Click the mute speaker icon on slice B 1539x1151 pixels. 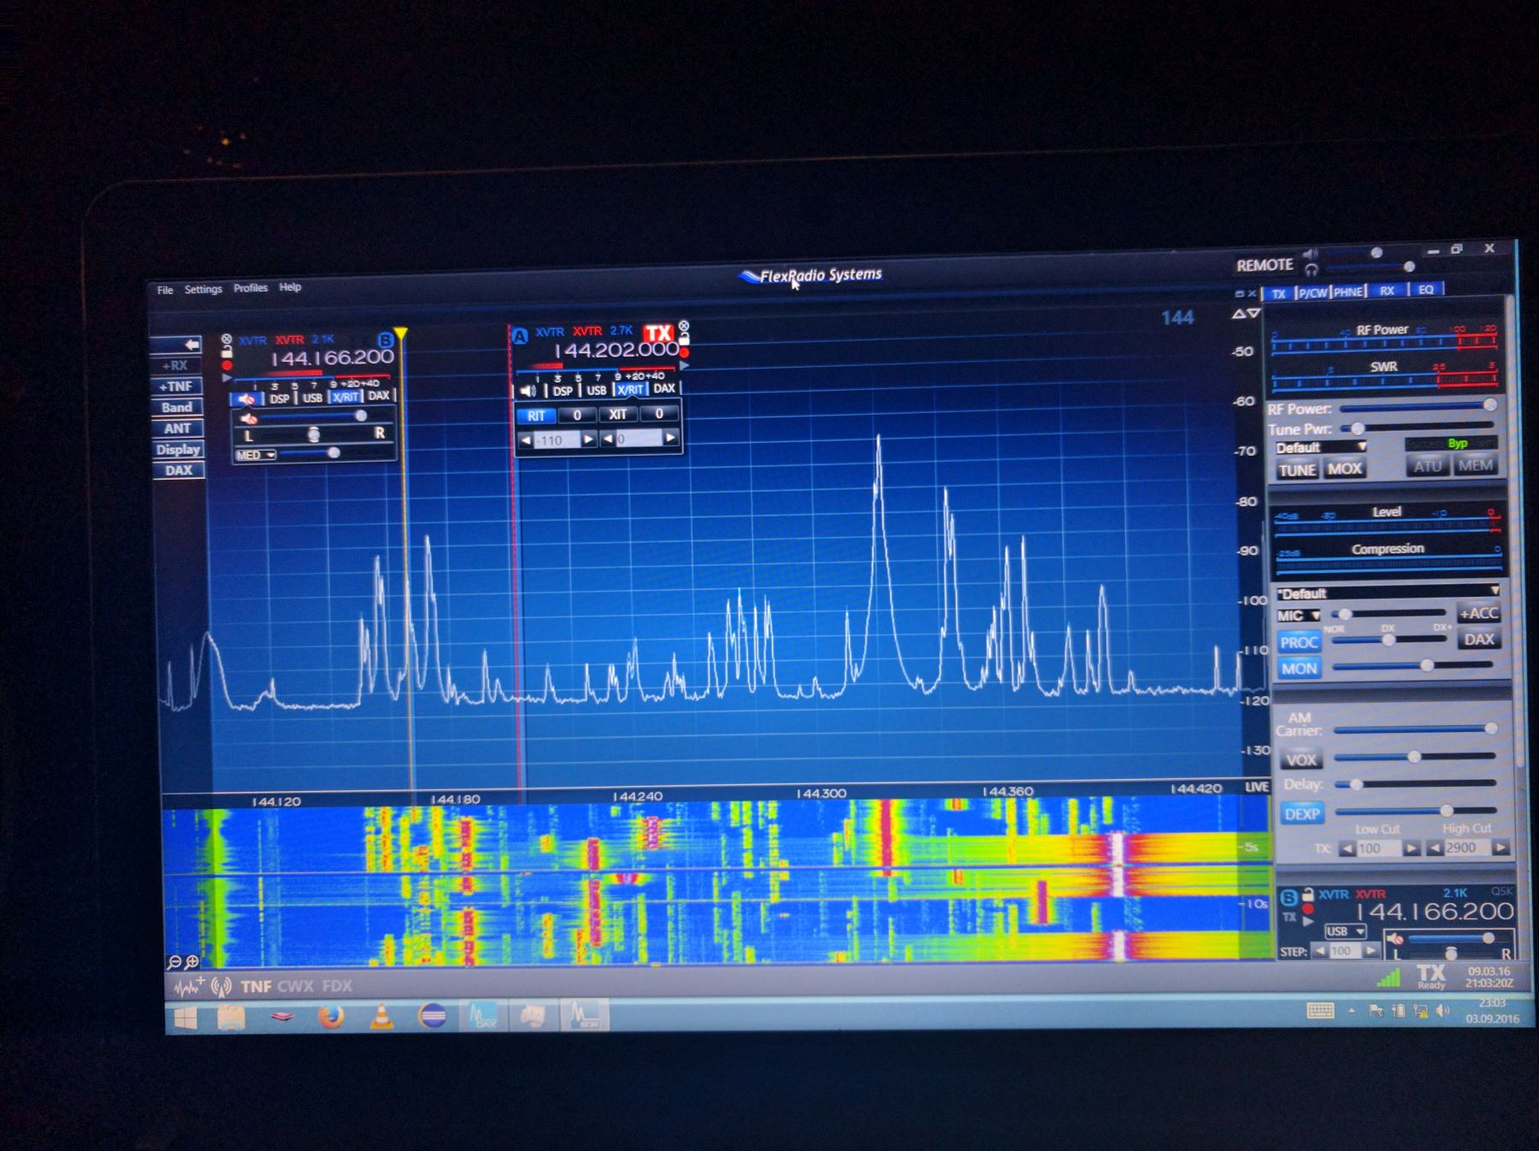point(246,398)
